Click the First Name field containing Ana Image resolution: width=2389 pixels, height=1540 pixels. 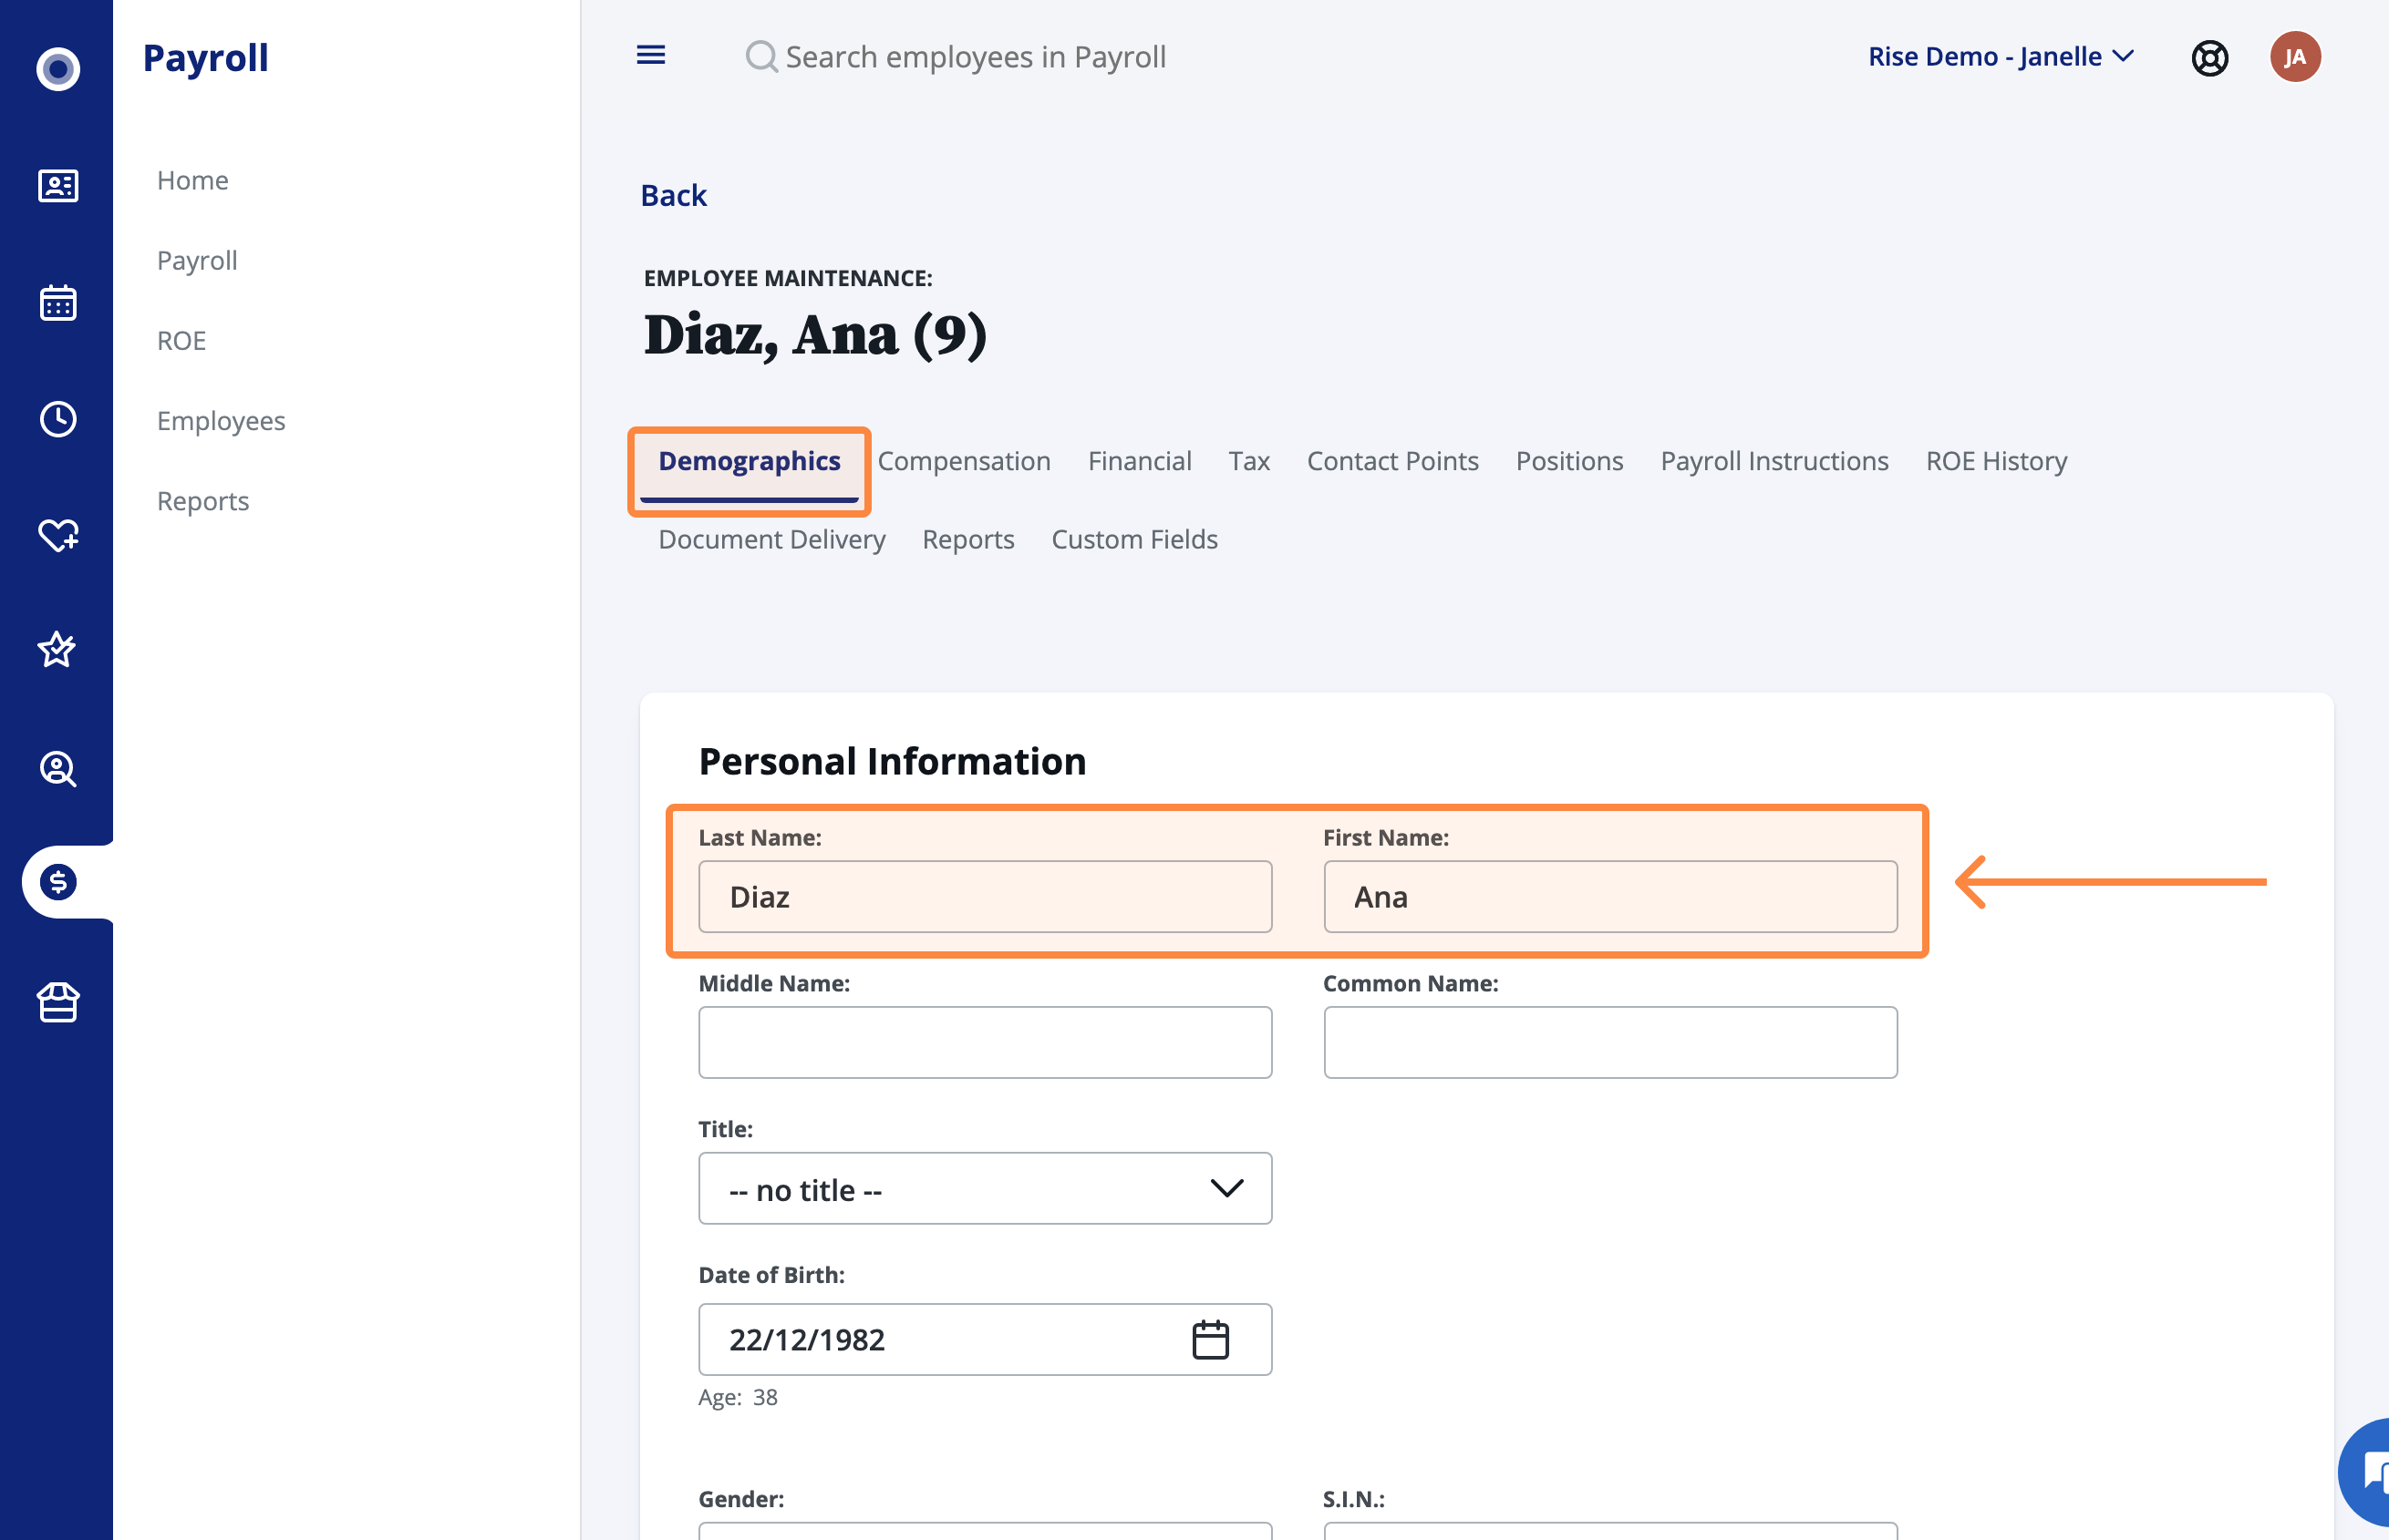[1609, 896]
